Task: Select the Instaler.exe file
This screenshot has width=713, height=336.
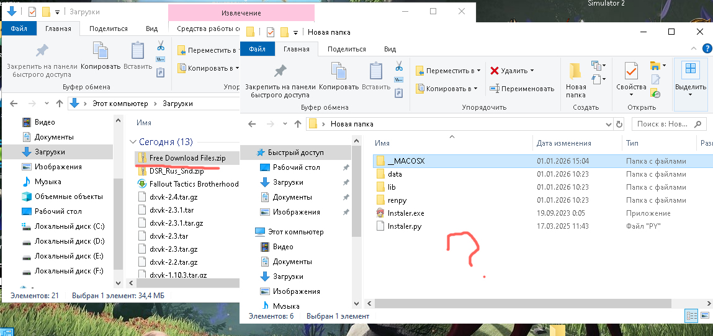Action: [x=406, y=213]
